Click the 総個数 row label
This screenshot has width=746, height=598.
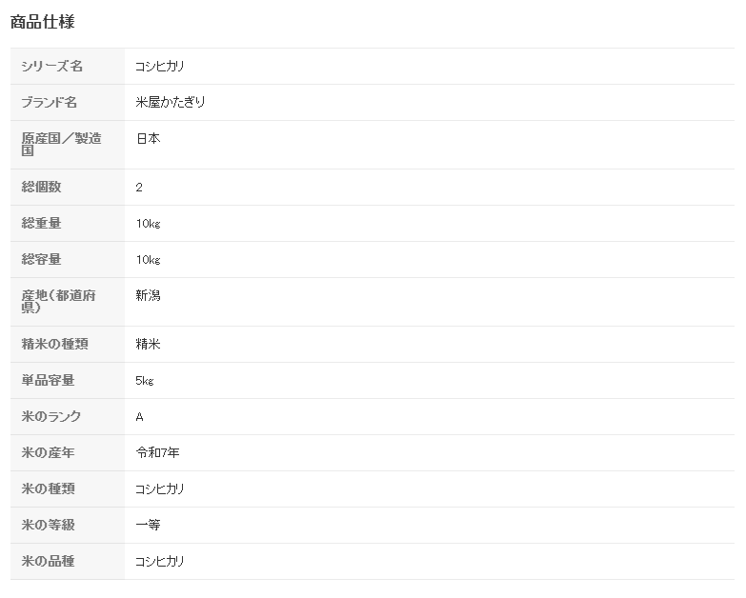click(41, 188)
